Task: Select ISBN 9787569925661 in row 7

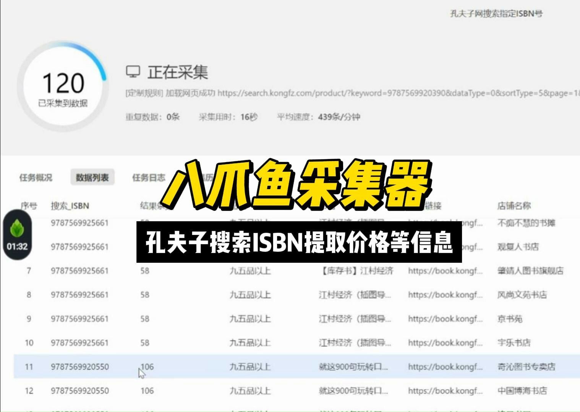Action: point(80,271)
